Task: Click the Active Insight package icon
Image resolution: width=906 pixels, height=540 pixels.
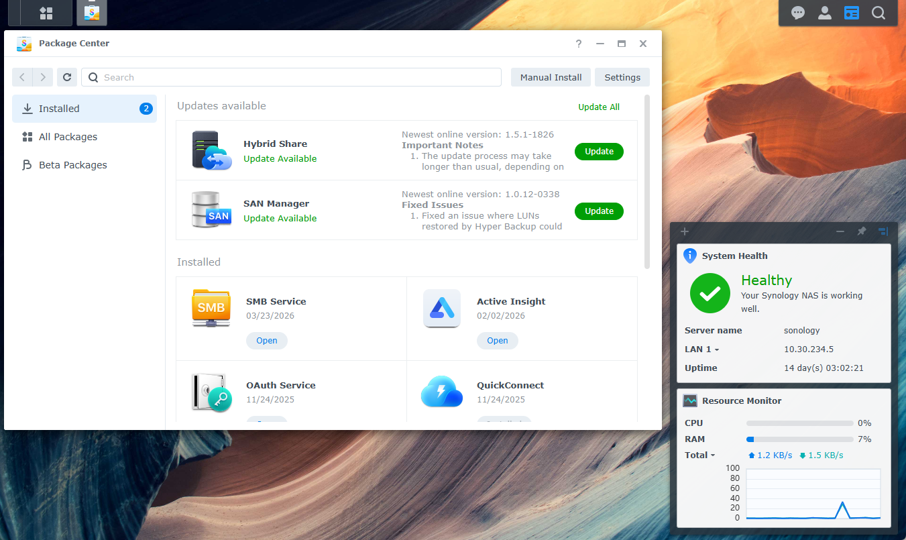Action: [442, 308]
